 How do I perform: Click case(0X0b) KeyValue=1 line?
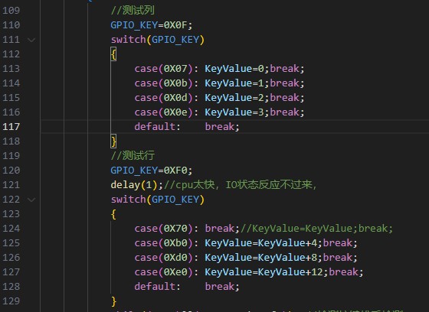pos(219,83)
